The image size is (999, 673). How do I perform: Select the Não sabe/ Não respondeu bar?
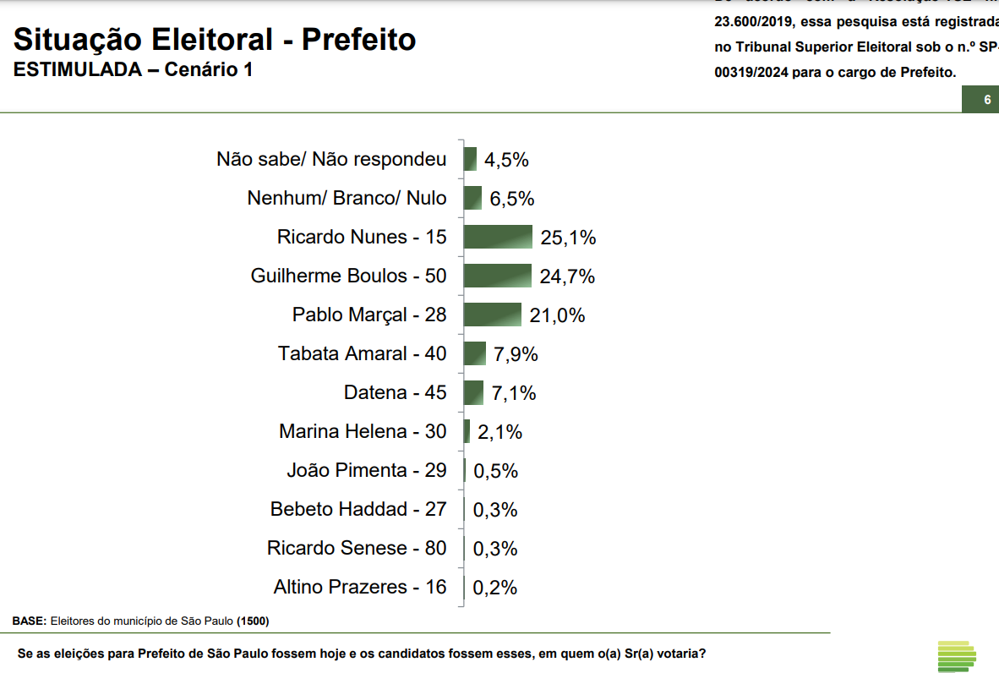click(x=470, y=159)
